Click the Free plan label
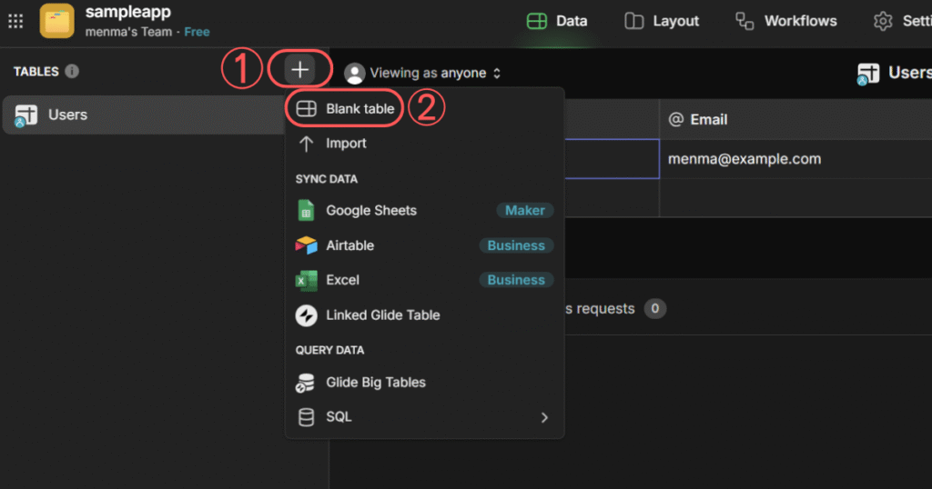The image size is (932, 489). (x=197, y=32)
